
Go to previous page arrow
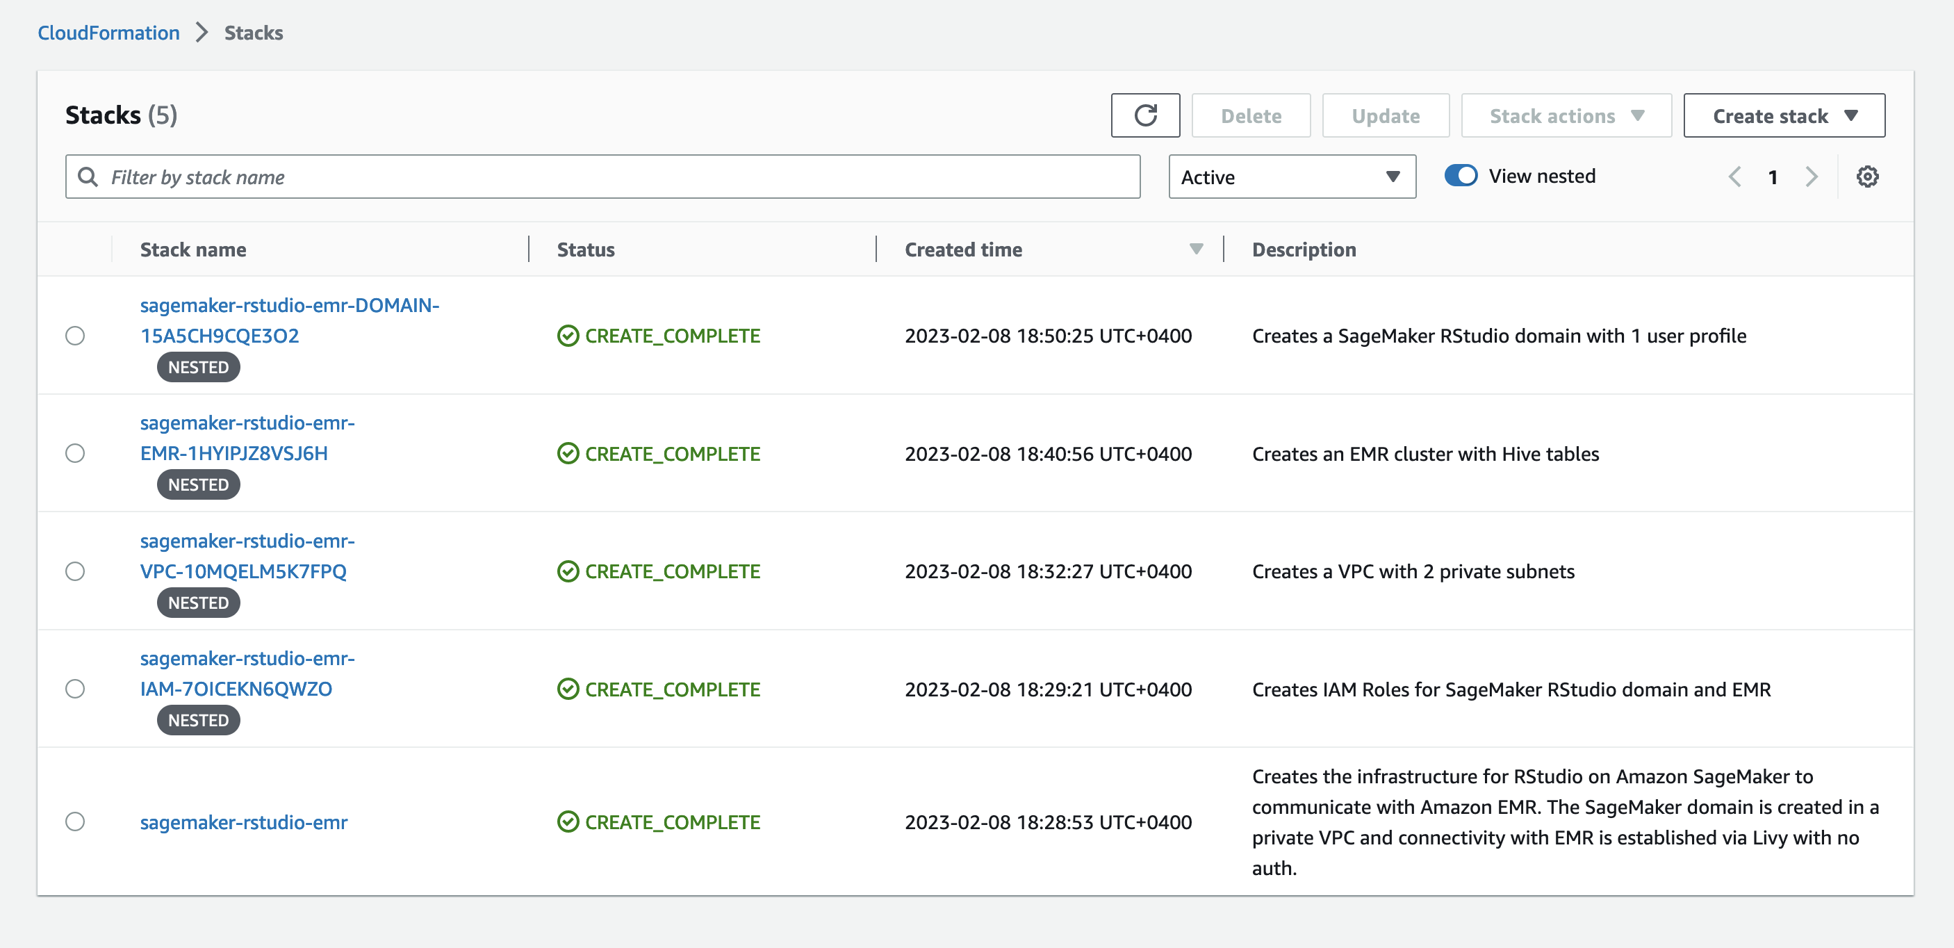tap(1734, 177)
